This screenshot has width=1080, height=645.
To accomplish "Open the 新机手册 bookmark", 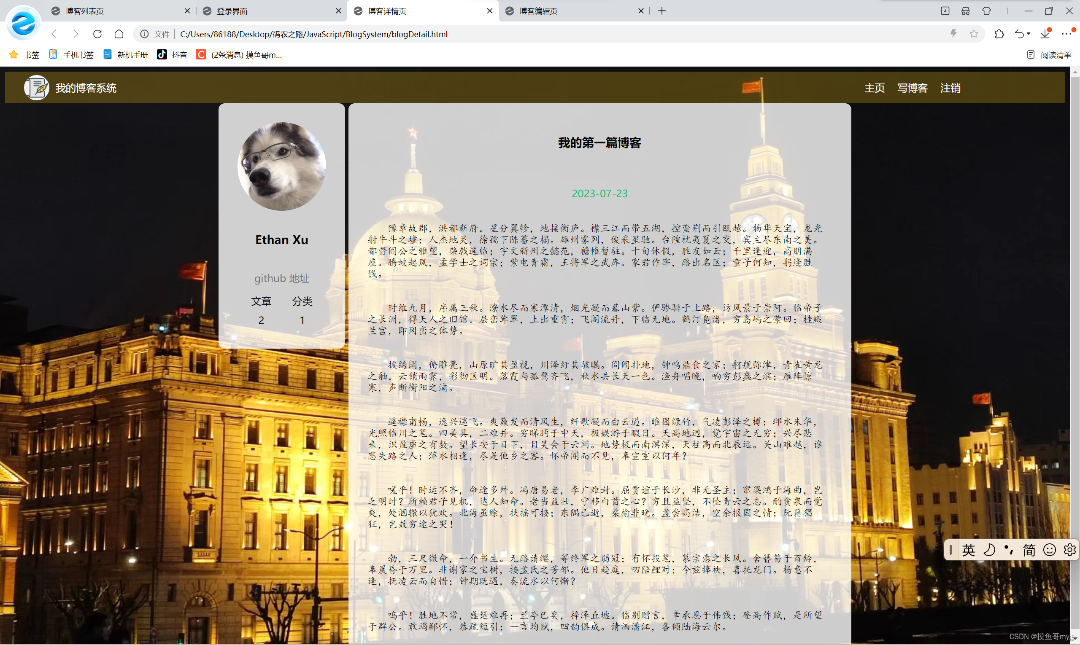I will pos(126,55).
